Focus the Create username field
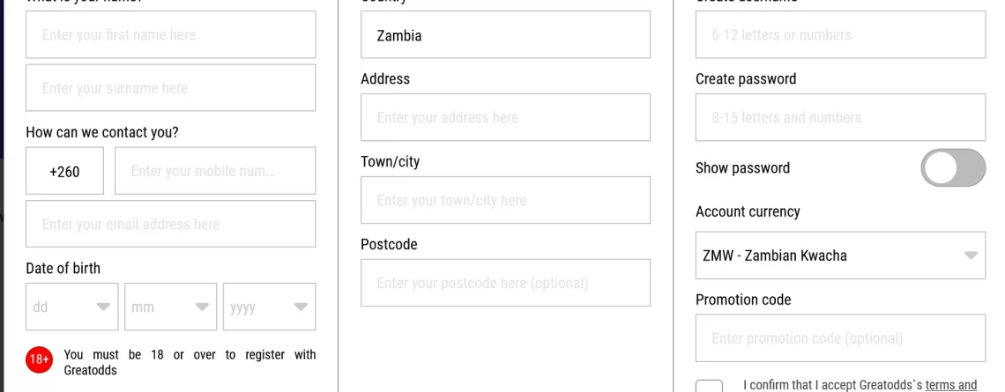Screen dimensions: 1005x392 (x=840, y=34)
